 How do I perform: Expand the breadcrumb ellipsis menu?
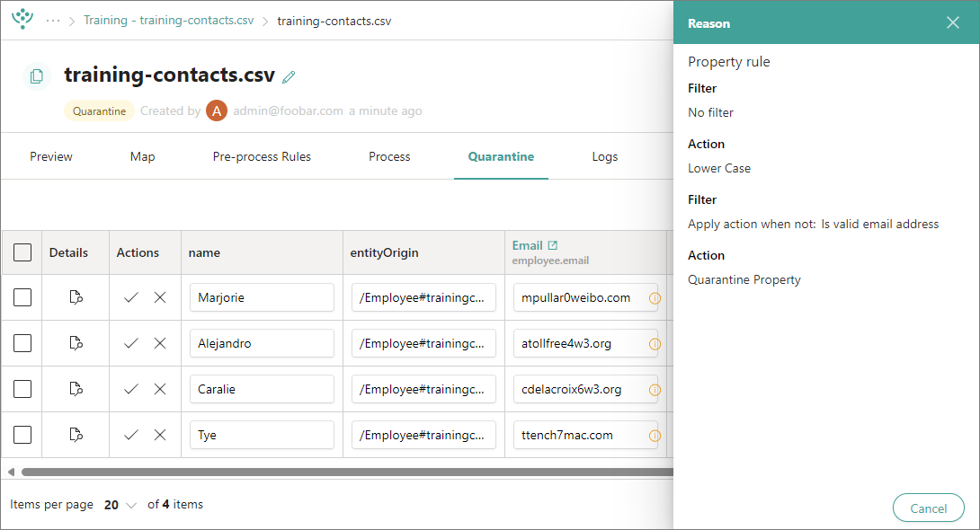click(53, 20)
